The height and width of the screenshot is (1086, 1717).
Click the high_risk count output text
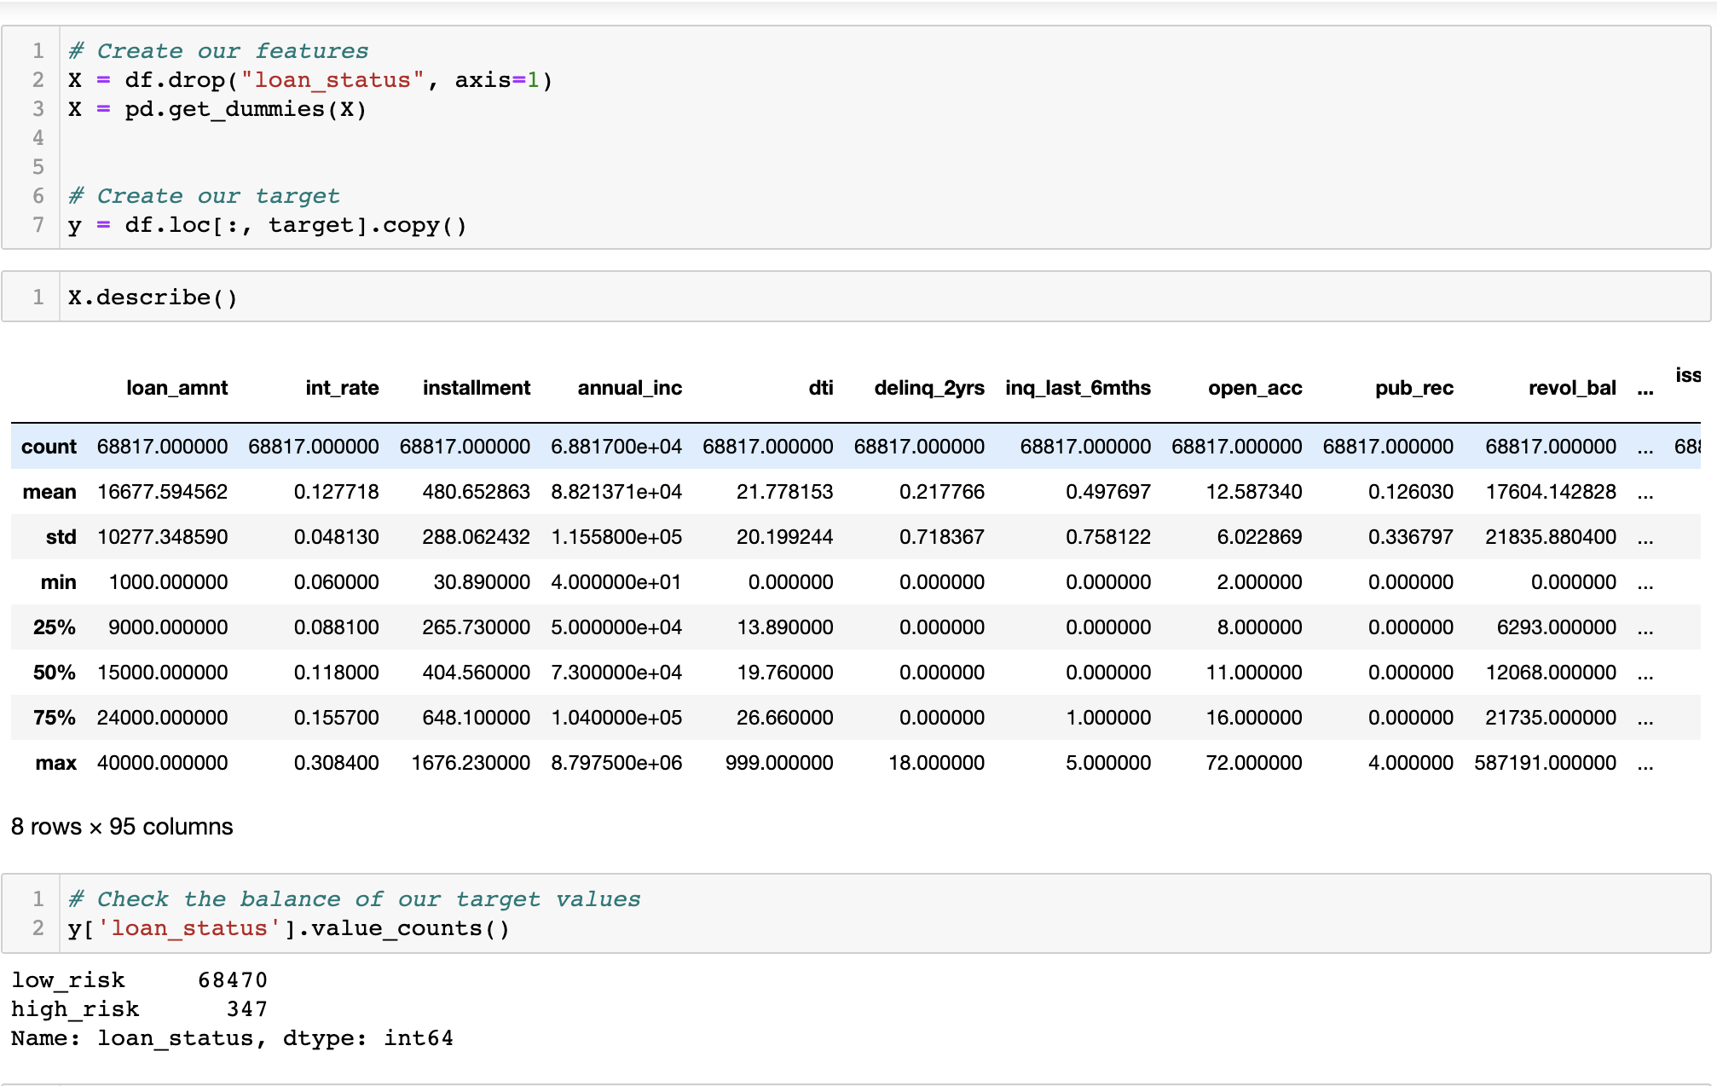click(x=247, y=1008)
